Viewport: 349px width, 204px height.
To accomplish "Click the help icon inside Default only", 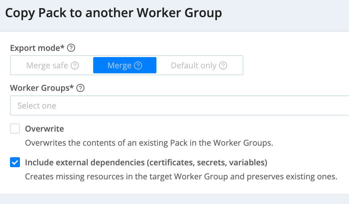I will click(223, 66).
